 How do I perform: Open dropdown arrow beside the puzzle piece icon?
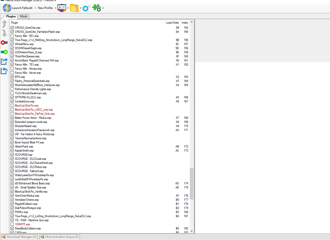(103, 8)
